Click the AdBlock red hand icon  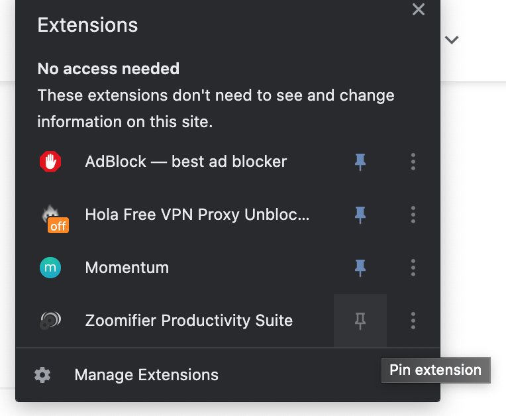[x=50, y=162]
